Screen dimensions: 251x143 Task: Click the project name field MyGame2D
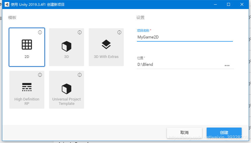pos(185,37)
